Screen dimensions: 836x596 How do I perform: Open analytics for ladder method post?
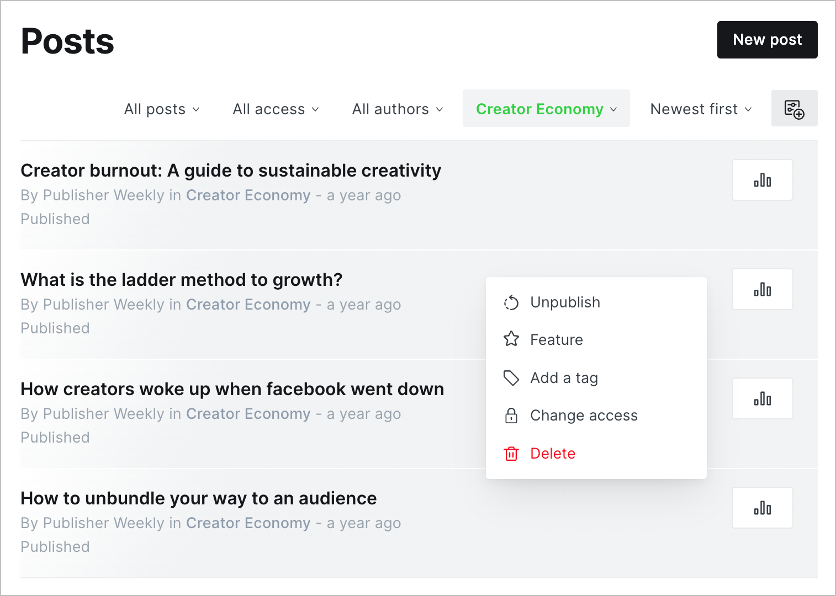click(x=762, y=289)
